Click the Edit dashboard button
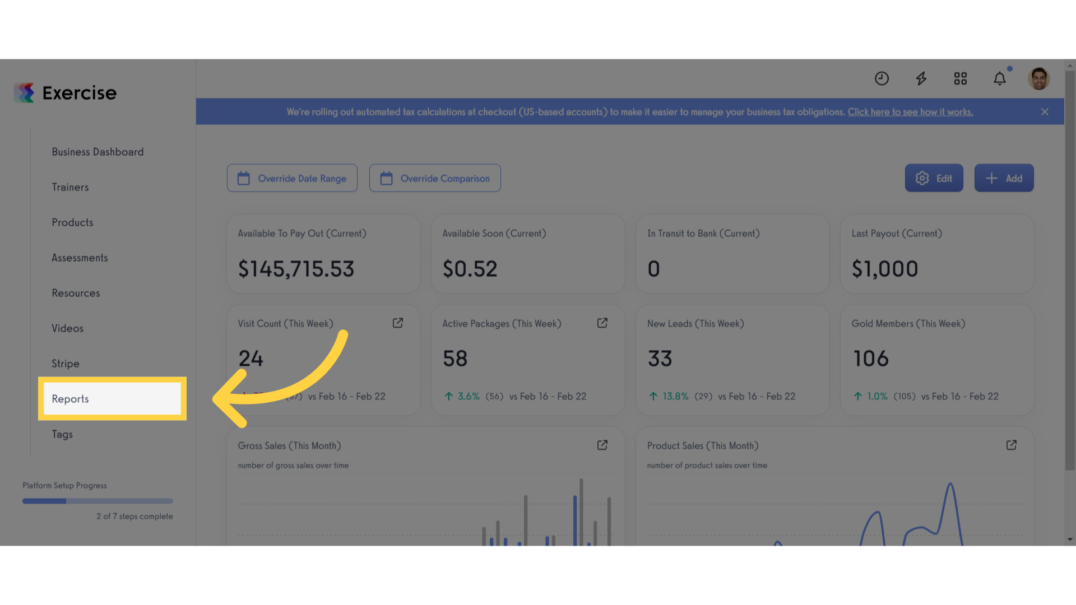Viewport: 1076px width, 605px height. tap(934, 178)
